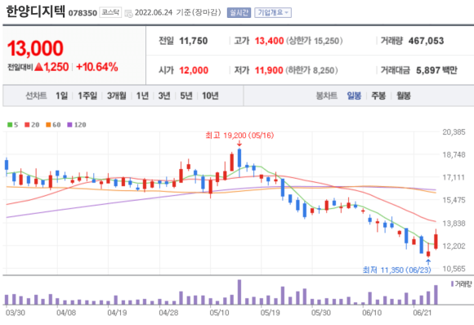The image size is (474, 325).
Task: Click the 10,565 price axis label
Action: (454, 269)
